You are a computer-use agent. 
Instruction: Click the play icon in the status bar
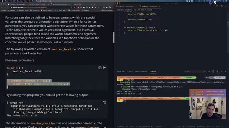pyautogui.click(x=152, y=127)
